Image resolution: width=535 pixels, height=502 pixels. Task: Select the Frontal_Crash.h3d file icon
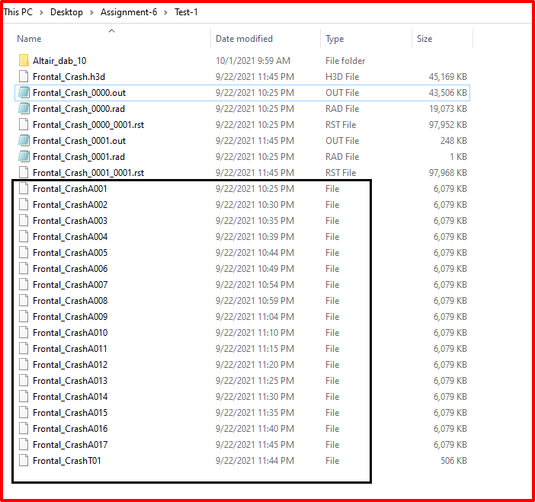pyautogui.click(x=24, y=76)
